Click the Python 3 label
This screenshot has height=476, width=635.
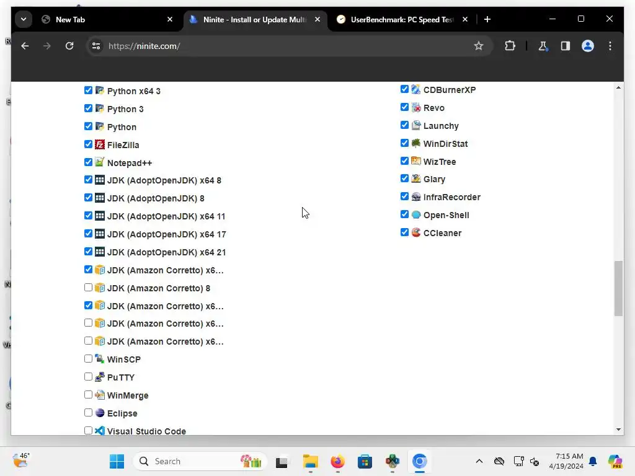tap(125, 109)
